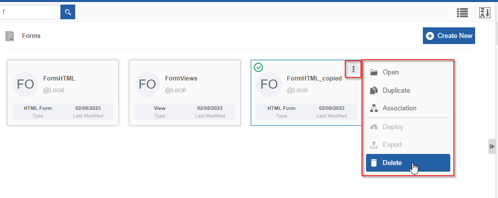Open three-dot menu on FormHTML_copied card
The image size is (498, 198).
(353, 69)
